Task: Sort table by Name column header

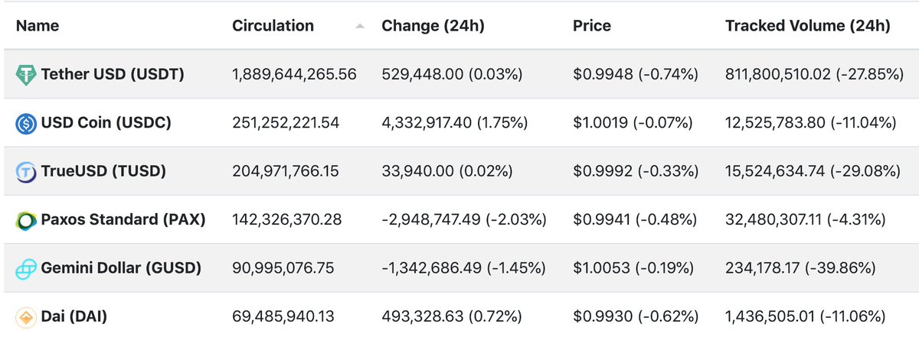Action: pos(38,25)
